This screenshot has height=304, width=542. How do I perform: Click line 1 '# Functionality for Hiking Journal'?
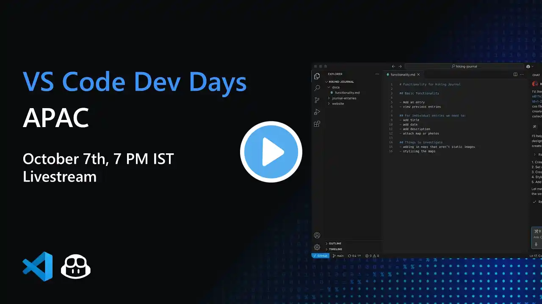pos(430,84)
